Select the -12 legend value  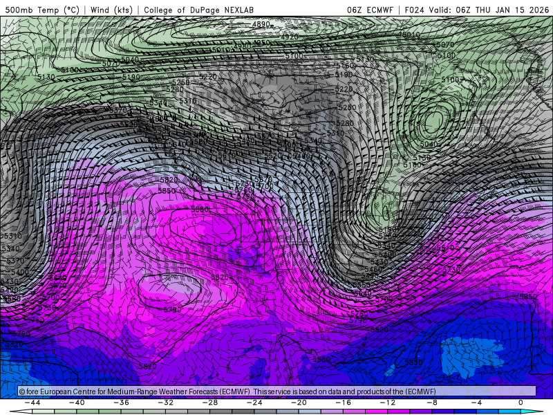pyautogui.click(x=388, y=403)
